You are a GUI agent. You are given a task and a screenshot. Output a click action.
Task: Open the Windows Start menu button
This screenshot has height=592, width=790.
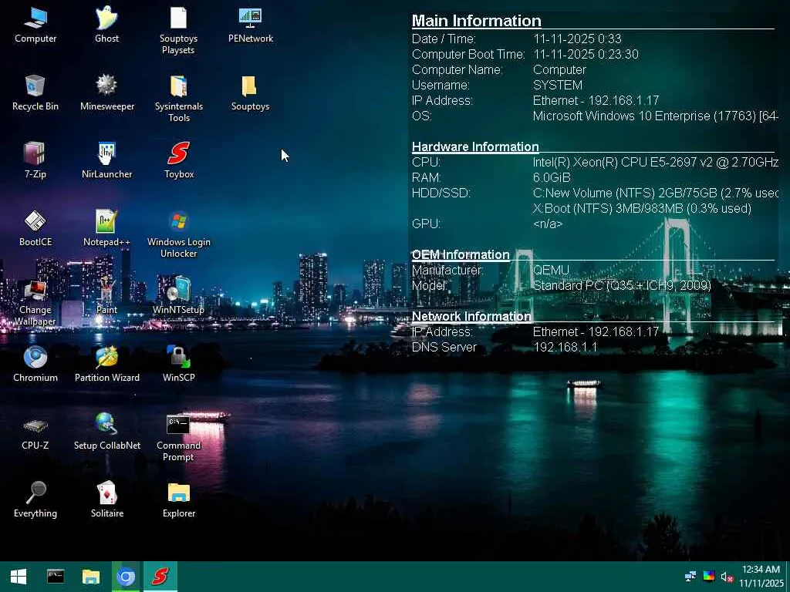(19, 577)
